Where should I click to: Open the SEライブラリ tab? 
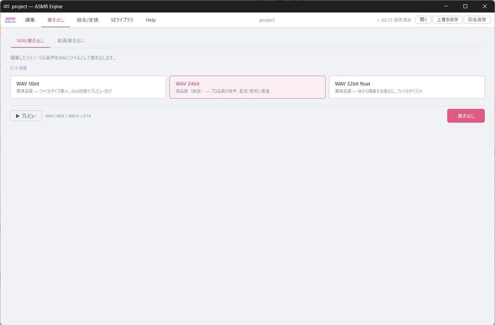pos(122,20)
